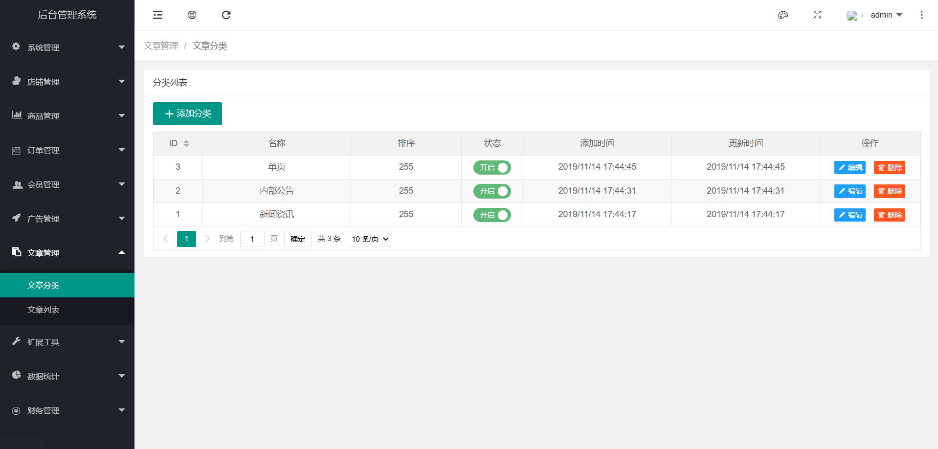Open the 10 条/页 page size dropdown
Image resolution: width=938 pixels, height=449 pixels.
point(369,239)
